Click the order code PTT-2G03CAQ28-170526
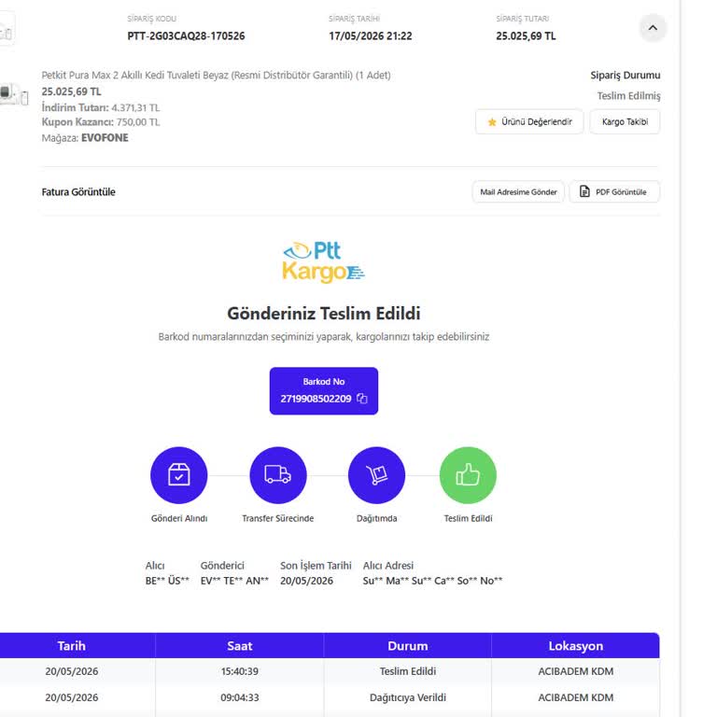Screen dimensions: 717x717 click(186, 36)
